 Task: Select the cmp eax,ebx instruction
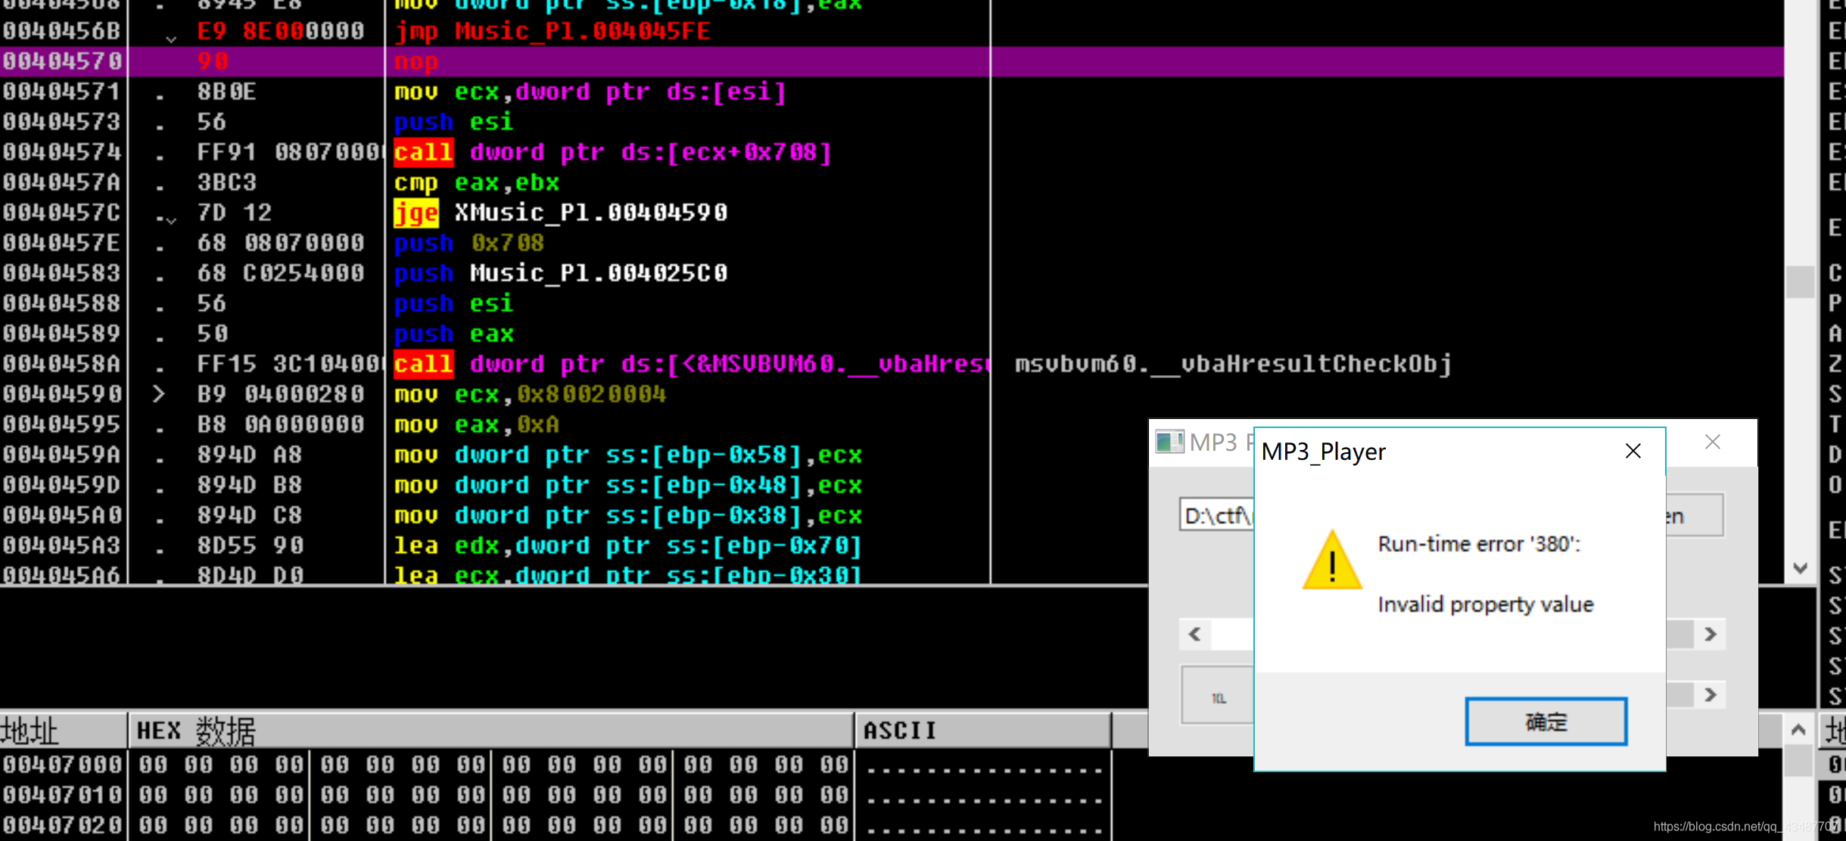pyautogui.click(x=477, y=182)
